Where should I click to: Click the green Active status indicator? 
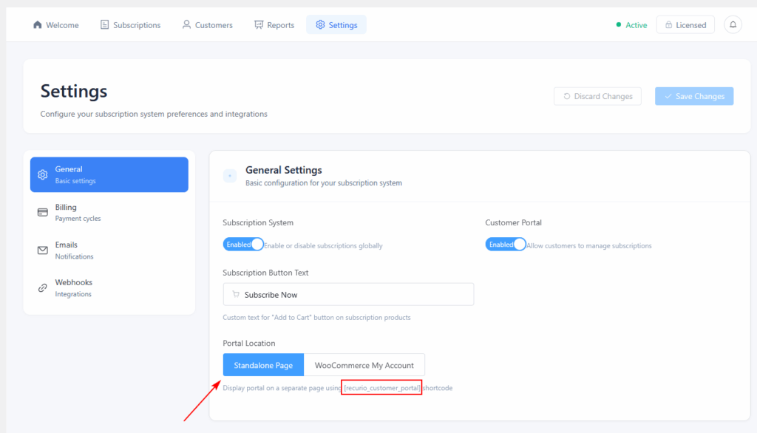pos(632,25)
